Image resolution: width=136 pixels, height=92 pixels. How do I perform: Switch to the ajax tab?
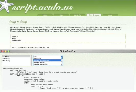61,15
